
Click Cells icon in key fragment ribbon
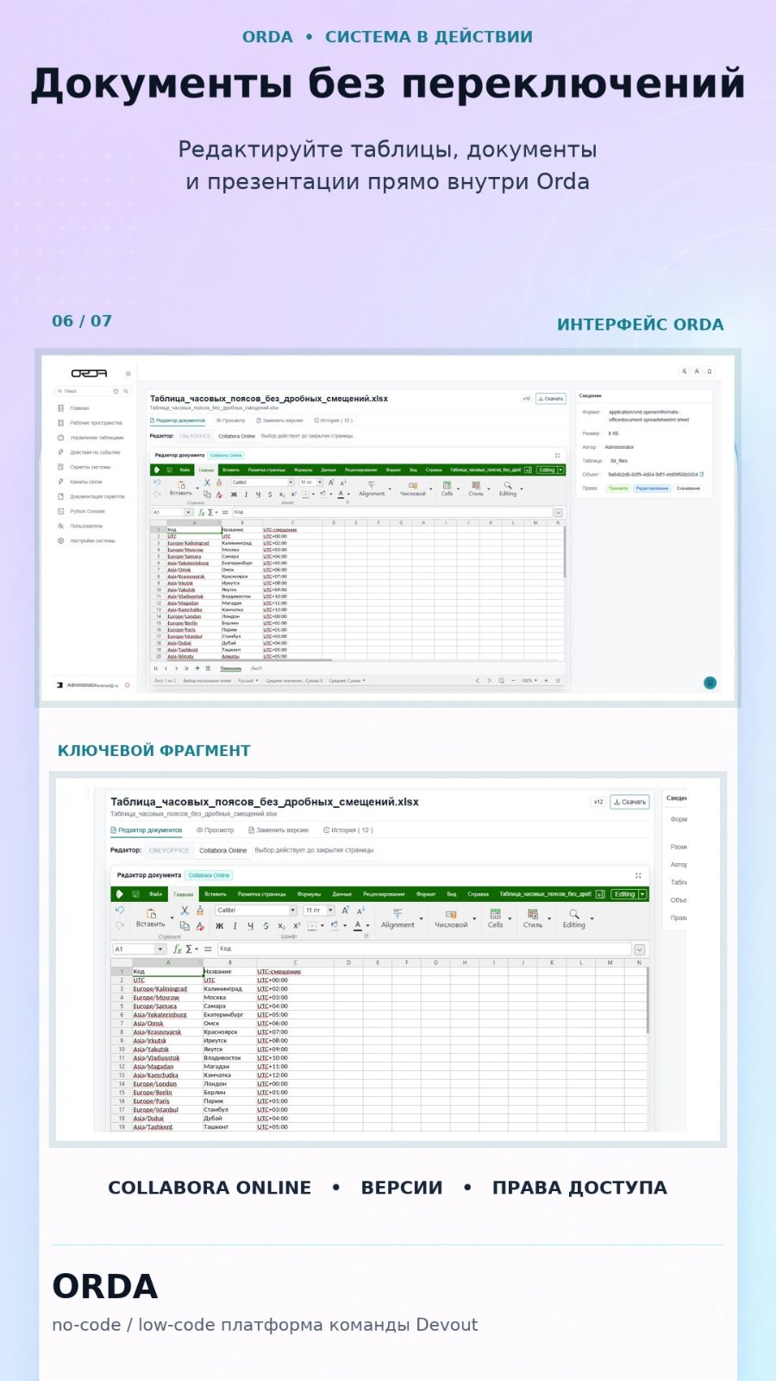pos(496,913)
